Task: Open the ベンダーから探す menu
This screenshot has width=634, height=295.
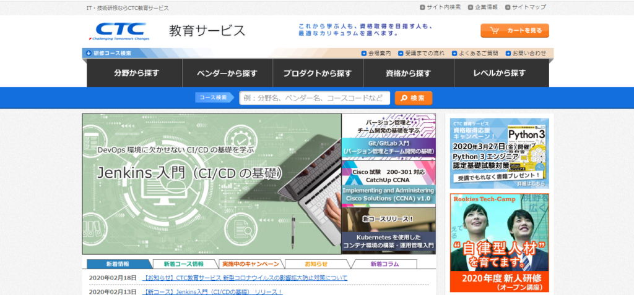Action: tap(227, 73)
